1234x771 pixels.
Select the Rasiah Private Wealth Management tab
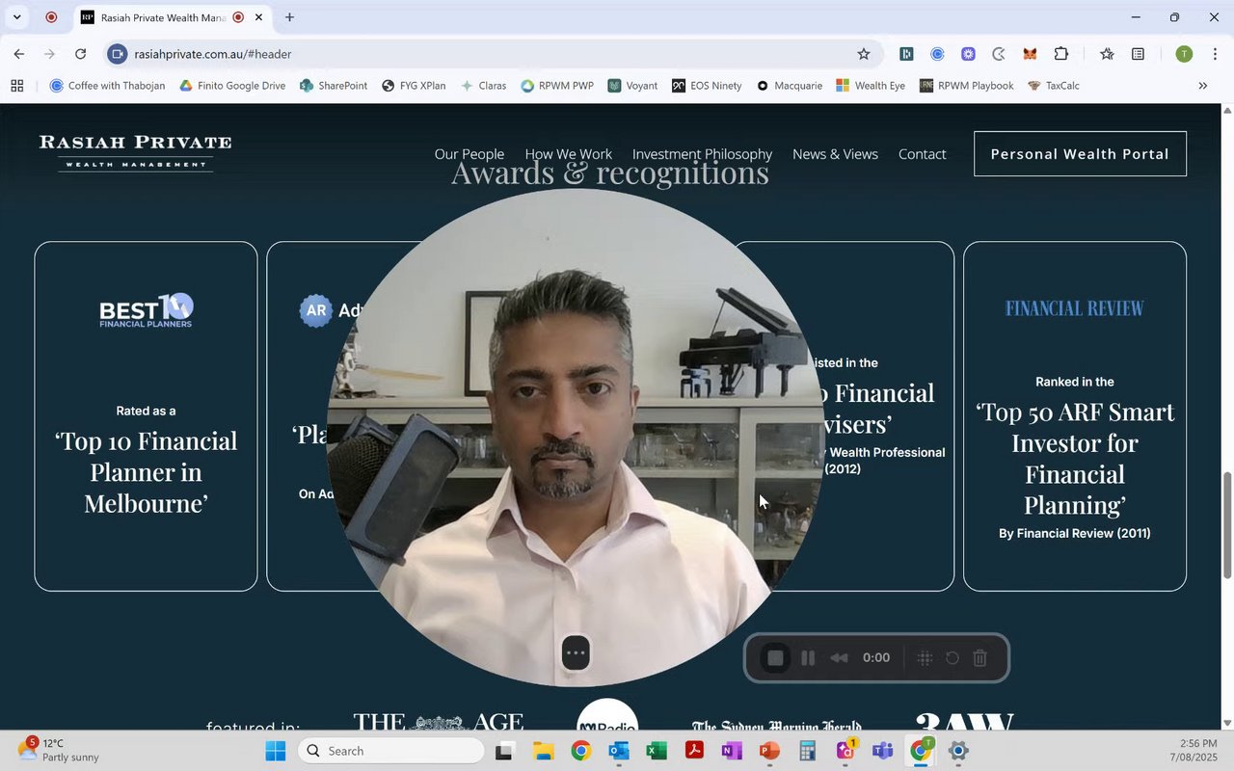tap(171, 17)
